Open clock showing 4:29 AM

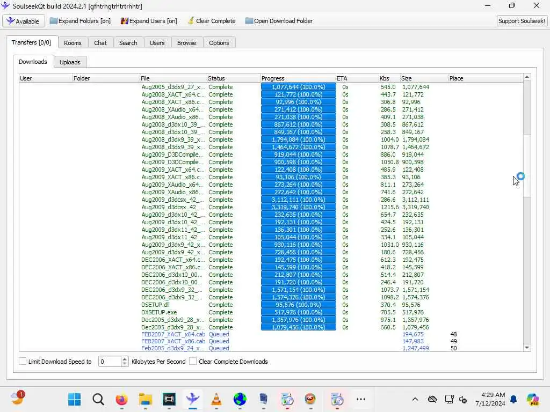tap(490, 399)
